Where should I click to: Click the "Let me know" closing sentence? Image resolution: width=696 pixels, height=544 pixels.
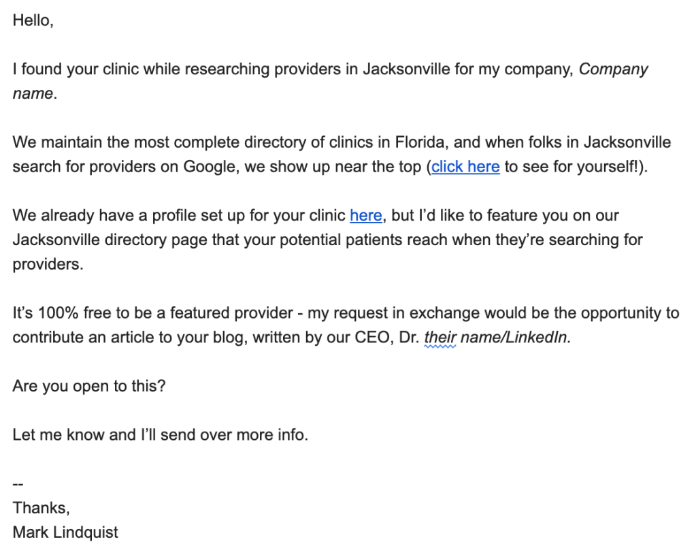coord(160,434)
